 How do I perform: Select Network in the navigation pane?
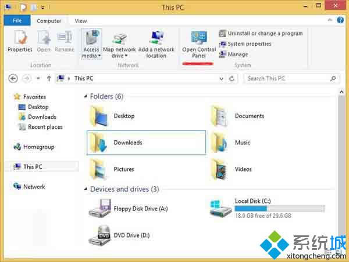tap(29, 187)
